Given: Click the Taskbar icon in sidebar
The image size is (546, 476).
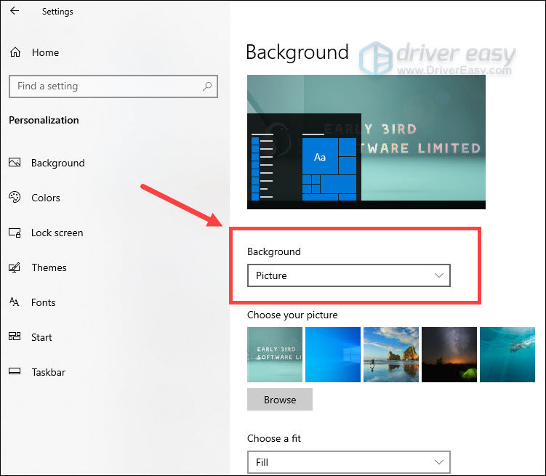Looking at the screenshot, I should 15,371.
